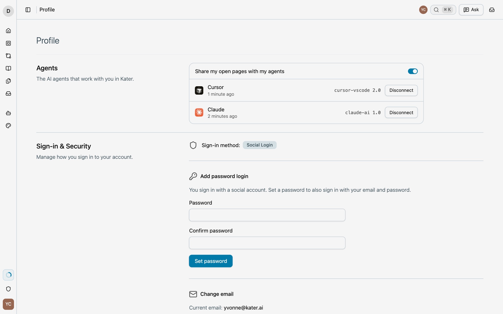The width and height of the screenshot is (503, 314).
Task: Open the shield icon in sidebar
Action: pyautogui.click(x=8, y=289)
